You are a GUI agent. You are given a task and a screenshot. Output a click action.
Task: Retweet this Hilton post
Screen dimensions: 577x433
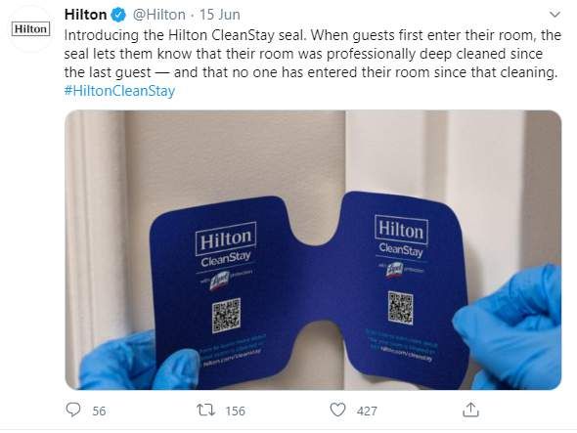click(205, 410)
